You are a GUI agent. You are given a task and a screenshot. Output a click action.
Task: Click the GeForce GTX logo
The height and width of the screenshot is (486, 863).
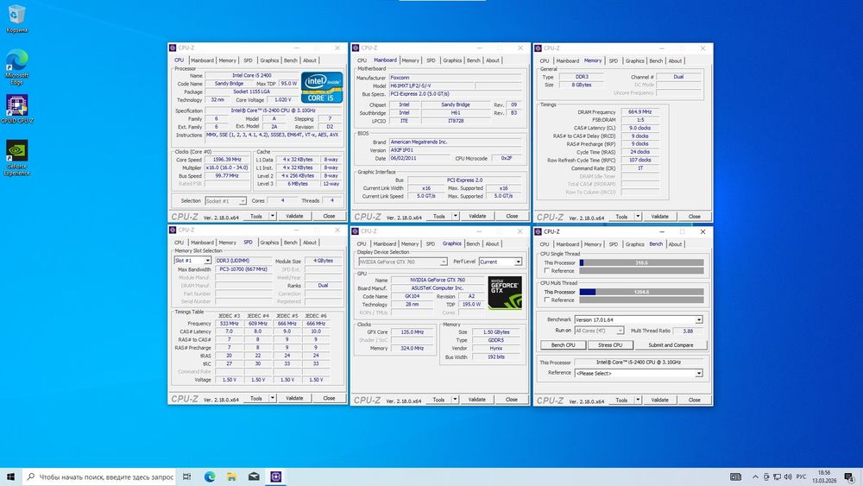tap(504, 293)
